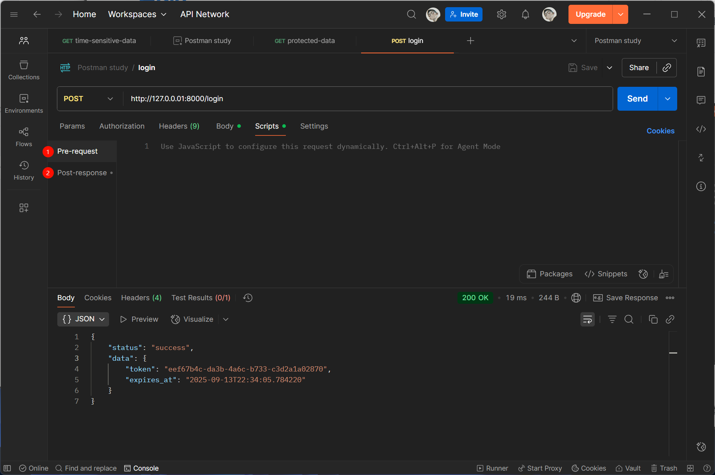This screenshot has width=715, height=475.
Task: Open the request info icon in the right sidebar
Action: click(701, 186)
